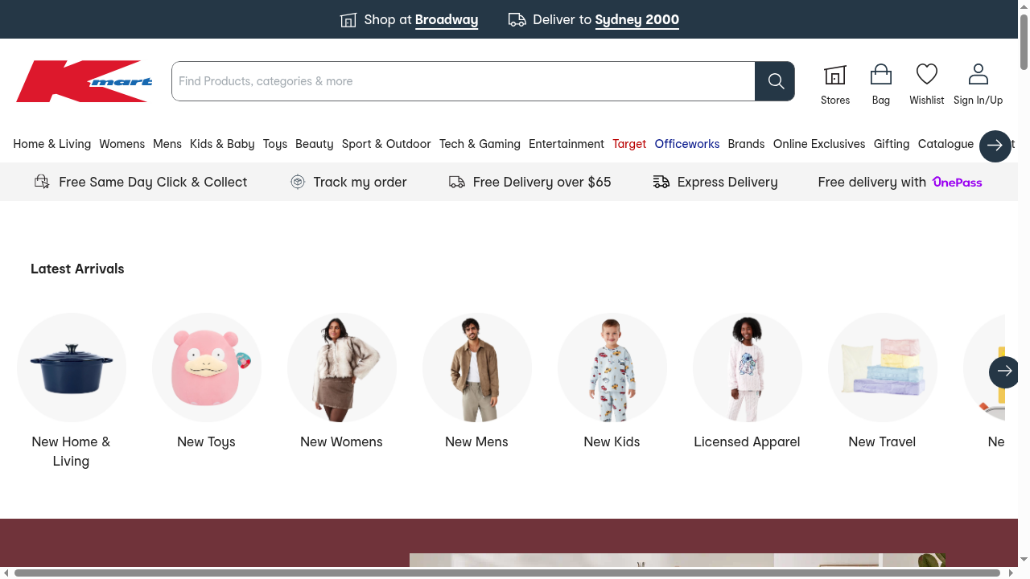This screenshot has height=579, width=1030.
Task: Click the Express Delivery fast-truck icon
Action: pos(661,182)
